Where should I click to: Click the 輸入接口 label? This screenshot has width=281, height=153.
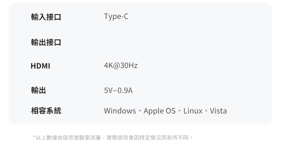pos(46,17)
